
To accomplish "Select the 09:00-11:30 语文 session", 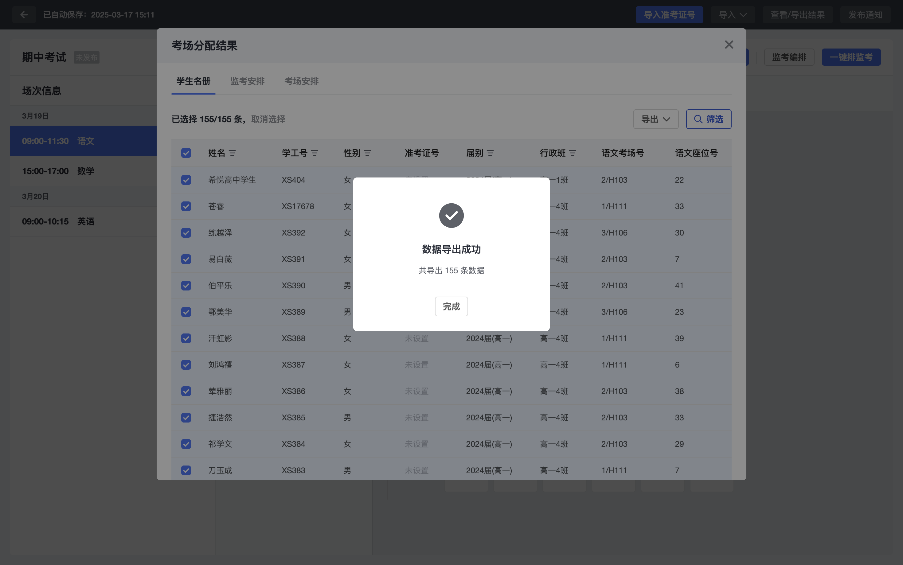I will (x=83, y=141).
